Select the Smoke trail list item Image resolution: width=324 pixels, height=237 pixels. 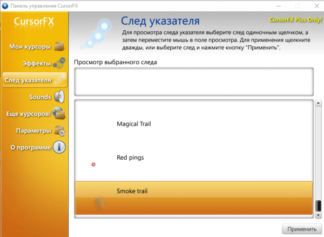(x=194, y=198)
